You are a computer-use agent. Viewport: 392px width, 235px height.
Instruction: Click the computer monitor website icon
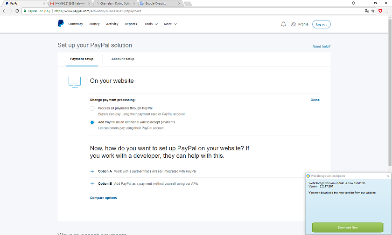point(75,82)
